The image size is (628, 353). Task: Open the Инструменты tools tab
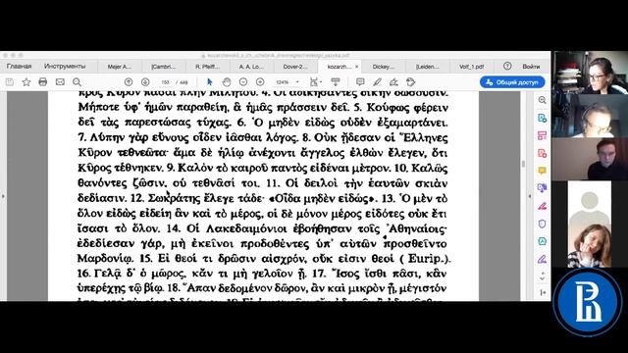(x=65, y=66)
